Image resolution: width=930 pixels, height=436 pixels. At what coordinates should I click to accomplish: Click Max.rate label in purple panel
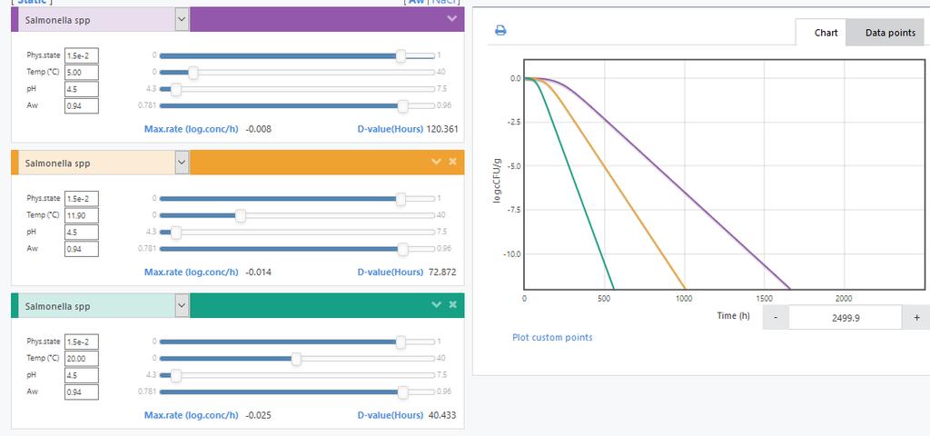point(192,129)
